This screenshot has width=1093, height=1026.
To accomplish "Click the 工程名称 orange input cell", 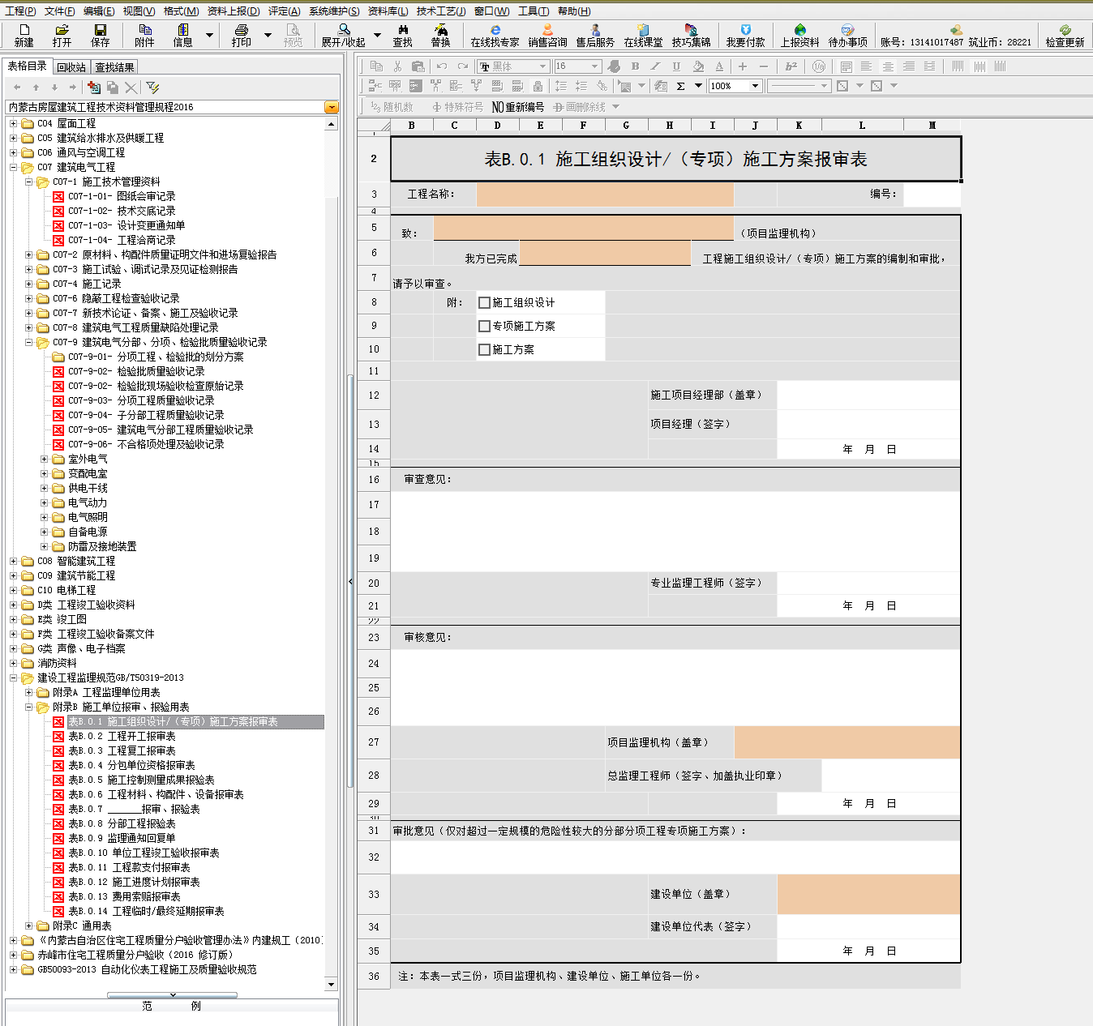I will tap(605, 195).
